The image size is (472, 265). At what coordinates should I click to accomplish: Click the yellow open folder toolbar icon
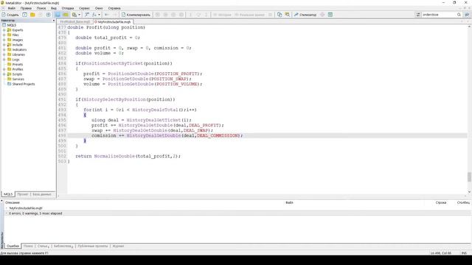[x=32, y=15]
